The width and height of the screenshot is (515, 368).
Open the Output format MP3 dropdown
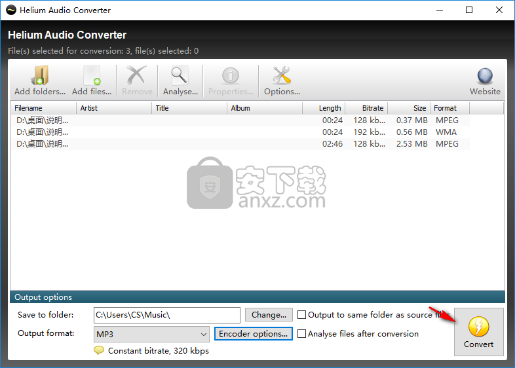[x=151, y=334]
